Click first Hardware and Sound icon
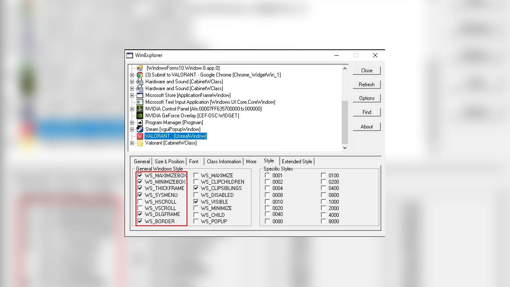The height and width of the screenshot is (287, 510). [140, 82]
